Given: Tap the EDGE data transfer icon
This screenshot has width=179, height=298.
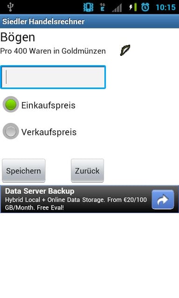Looking at the screenshot, I should (x=103, y=7).
